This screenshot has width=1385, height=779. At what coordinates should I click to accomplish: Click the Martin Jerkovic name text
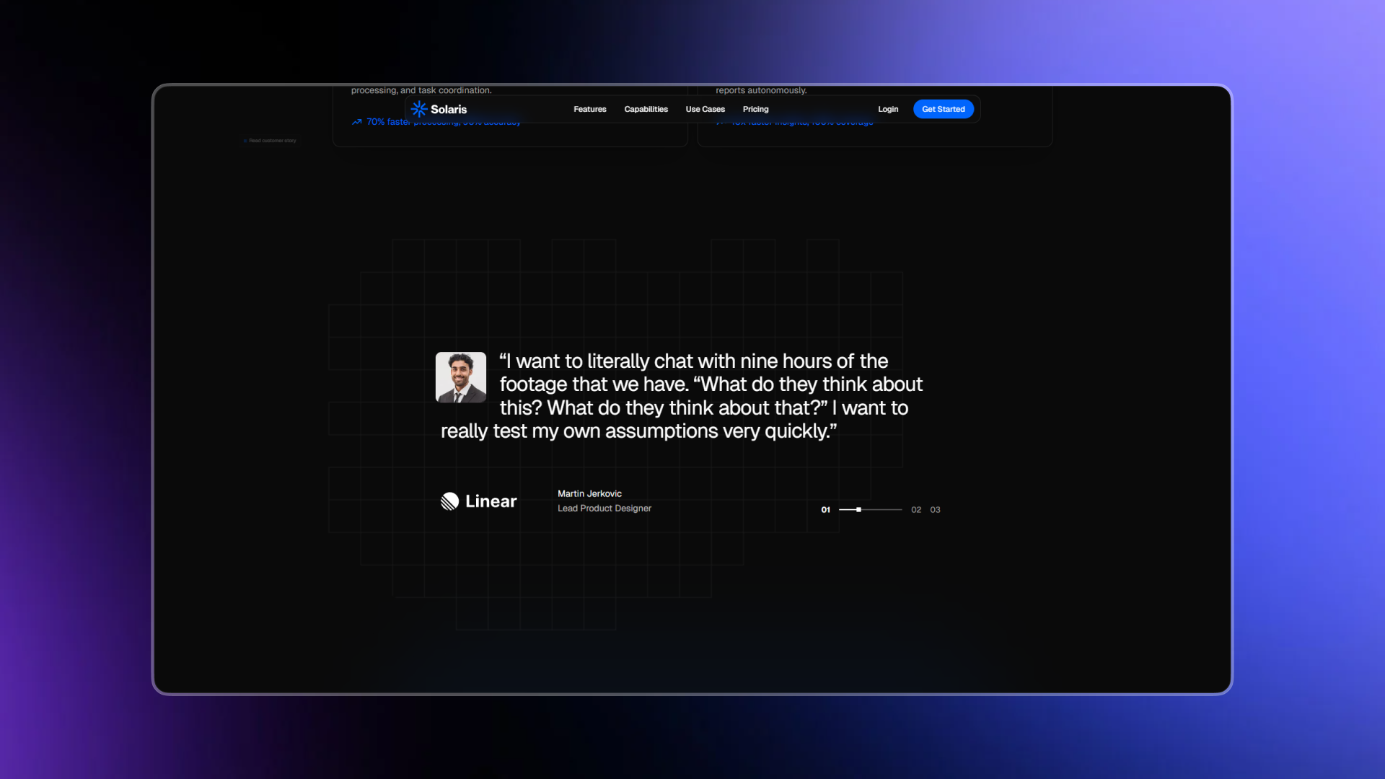pyautogui.click(x=589, y=493)
